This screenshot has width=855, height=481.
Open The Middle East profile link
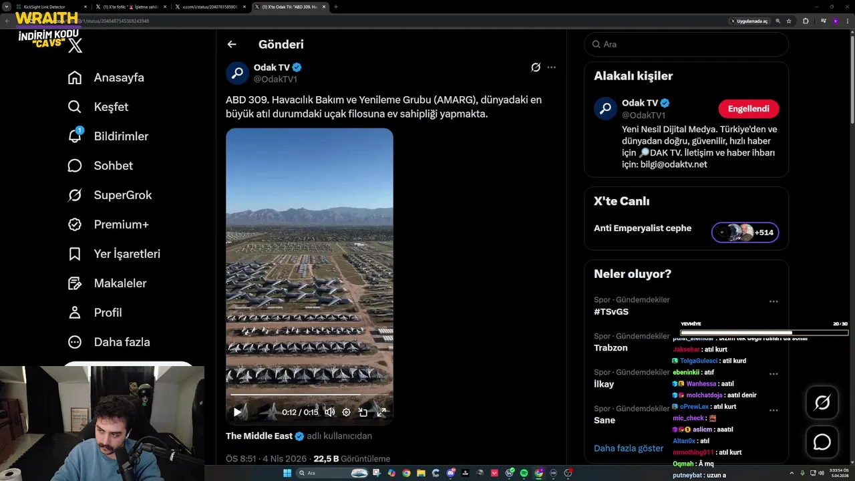pyautogui.click(x=259, y=436)
